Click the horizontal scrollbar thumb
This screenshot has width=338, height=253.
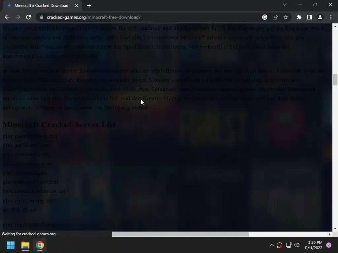(x=181, y=234)
